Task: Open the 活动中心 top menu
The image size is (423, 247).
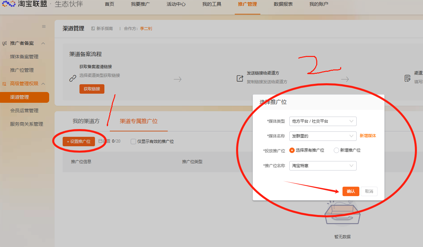Action: click(176, 4)
